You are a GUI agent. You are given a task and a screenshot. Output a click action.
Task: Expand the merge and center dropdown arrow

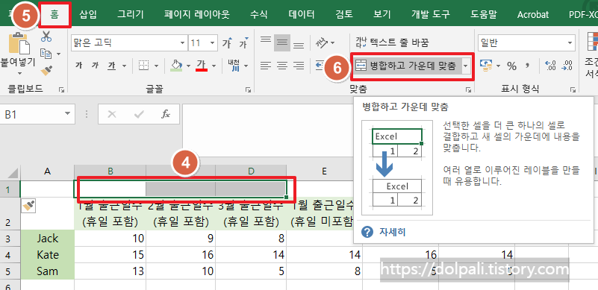coord(466,66)
